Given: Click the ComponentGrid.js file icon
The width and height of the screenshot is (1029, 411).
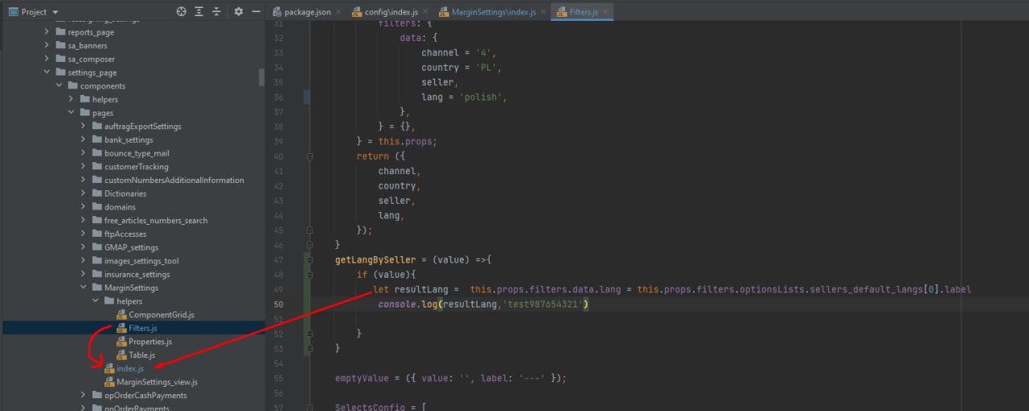Looking at the screenshot, I should 121,315.
